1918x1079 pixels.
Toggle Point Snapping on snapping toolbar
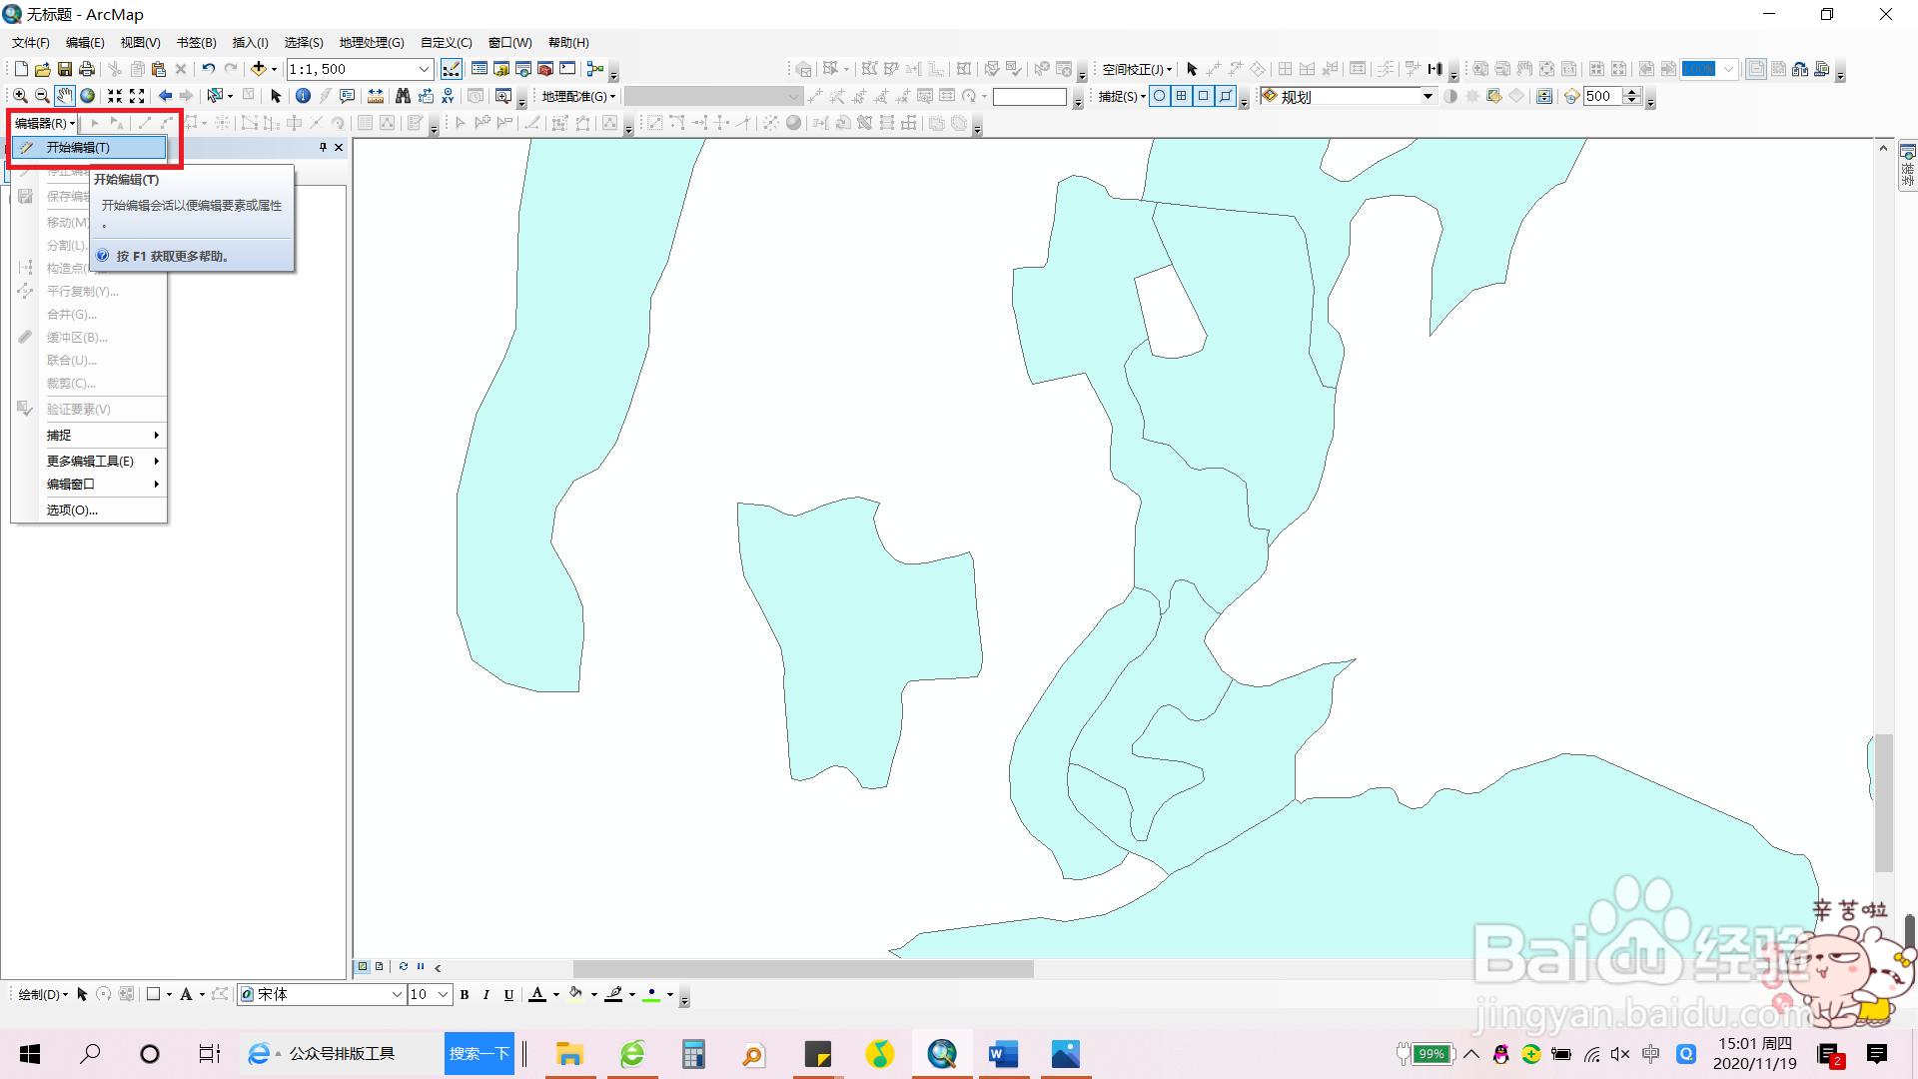click(x=1159, y=96)
